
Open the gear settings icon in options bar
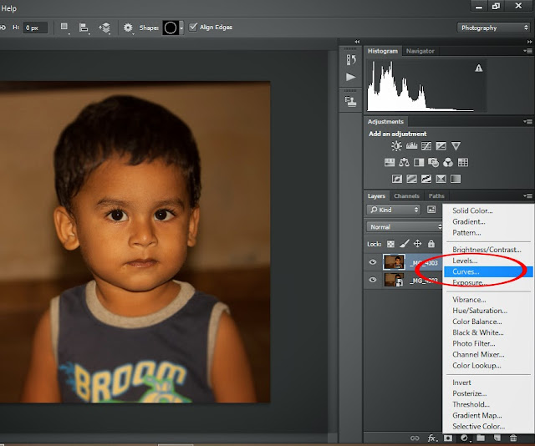pyautogui.click(x=128, y=28)
